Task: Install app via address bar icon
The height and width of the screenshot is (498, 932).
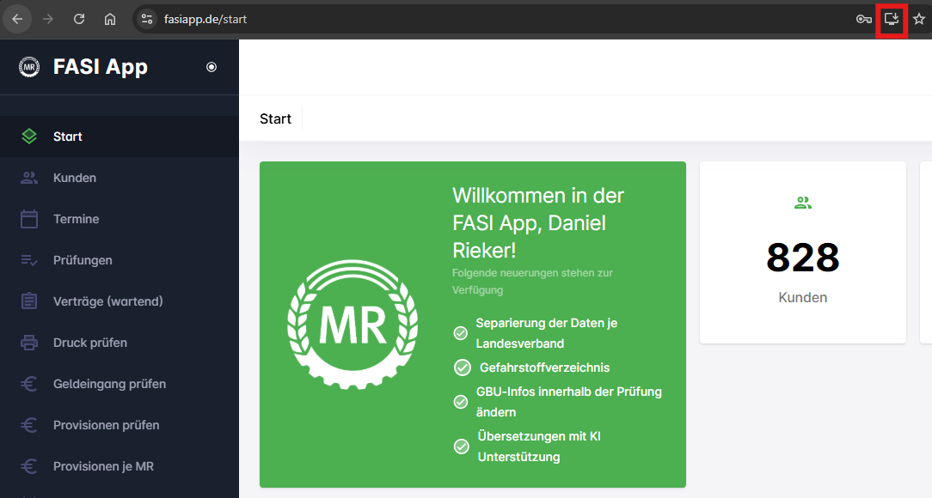Action: tap(892, 19)
